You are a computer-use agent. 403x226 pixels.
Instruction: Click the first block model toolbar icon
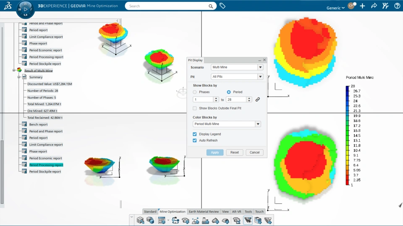140,220
